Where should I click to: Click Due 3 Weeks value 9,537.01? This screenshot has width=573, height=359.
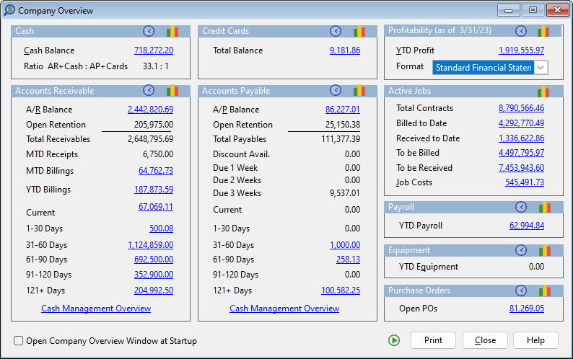click(345, 193)
